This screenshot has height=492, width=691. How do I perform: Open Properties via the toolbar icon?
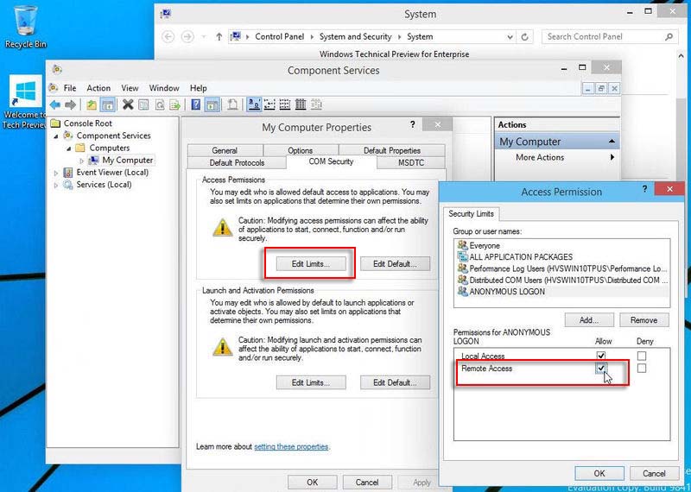click(143, 104)
